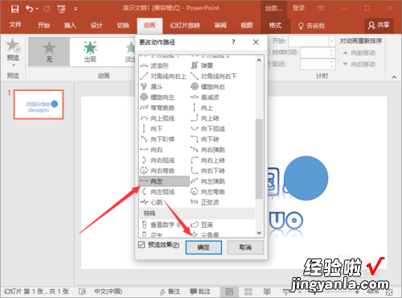Pick the 向左弹跳 bounce left path
This screenshot has width=402, height=298.
pos(208,181)
